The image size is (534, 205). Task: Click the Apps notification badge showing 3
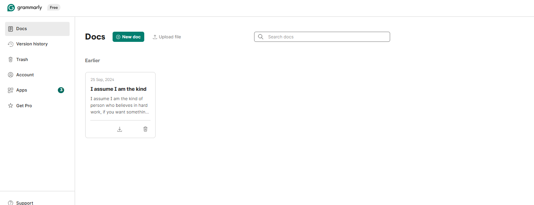(x=61, y=90)
